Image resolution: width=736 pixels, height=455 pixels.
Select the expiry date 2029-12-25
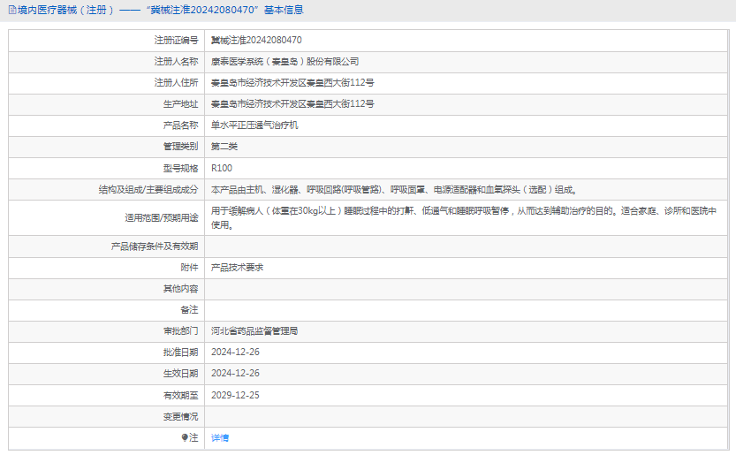(235, 396)
